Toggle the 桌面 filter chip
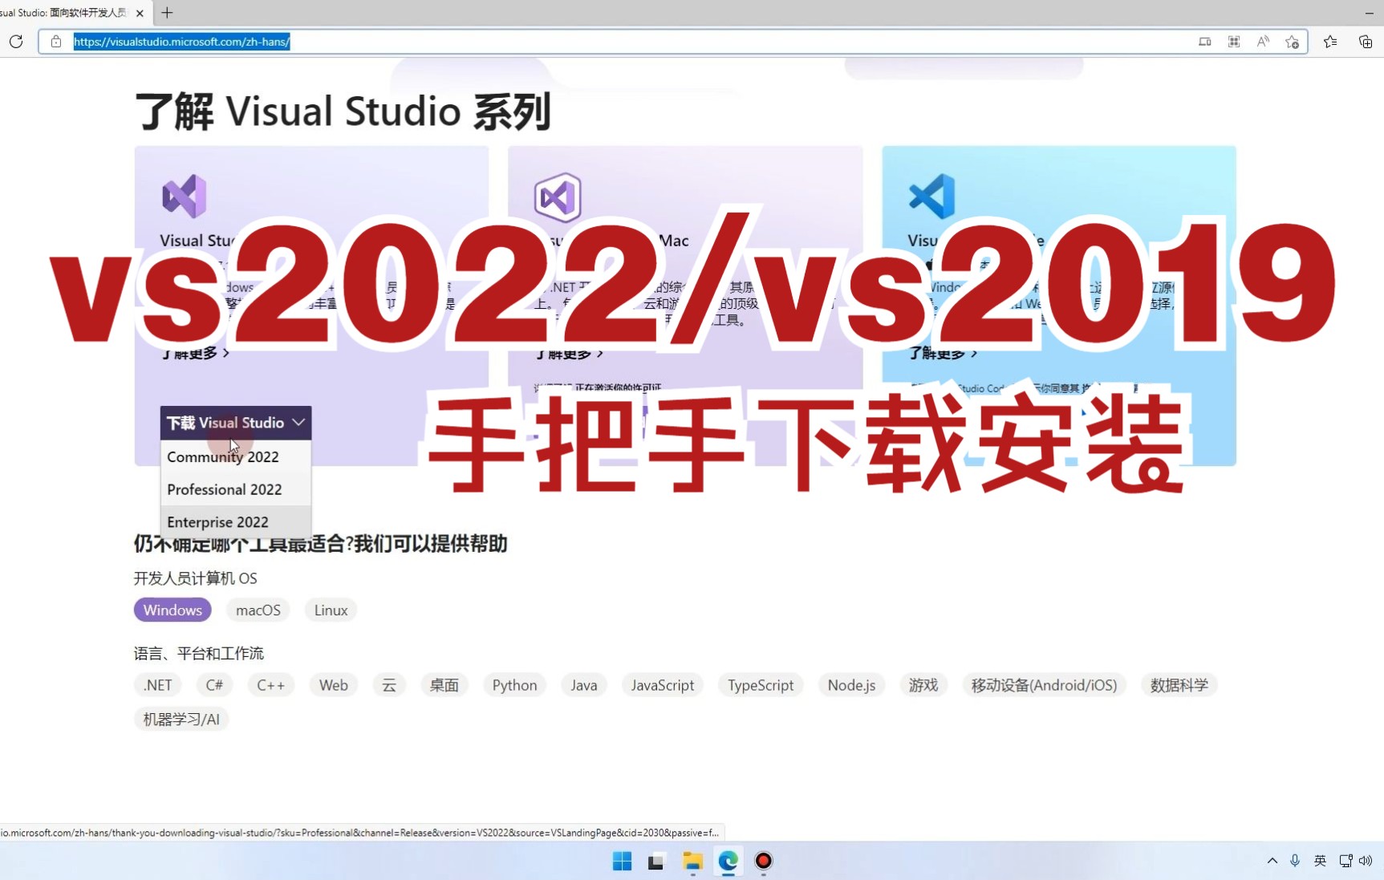 tap(444, 685)
